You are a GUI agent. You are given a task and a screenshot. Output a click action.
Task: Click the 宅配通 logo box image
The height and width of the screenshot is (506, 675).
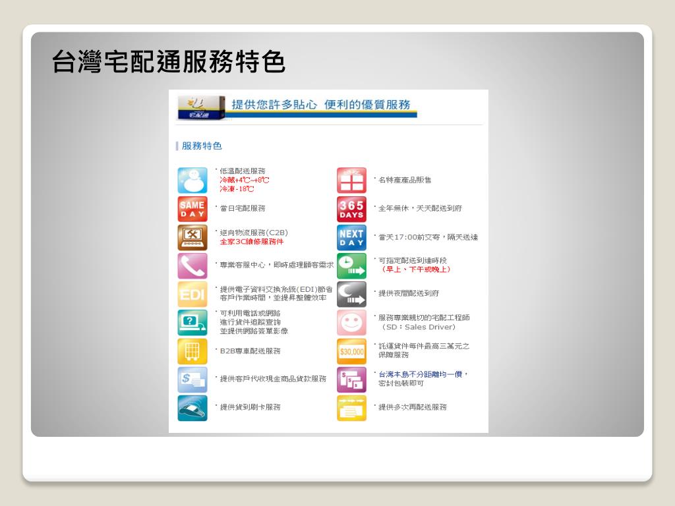point(202,107)
